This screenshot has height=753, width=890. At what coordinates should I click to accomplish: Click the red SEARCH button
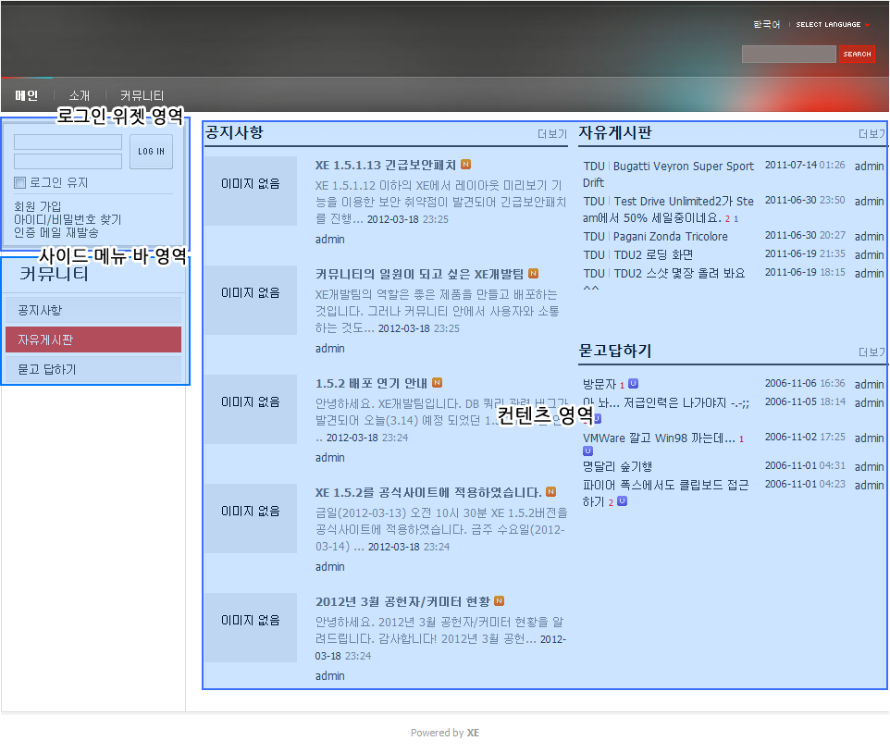point(857,55)
